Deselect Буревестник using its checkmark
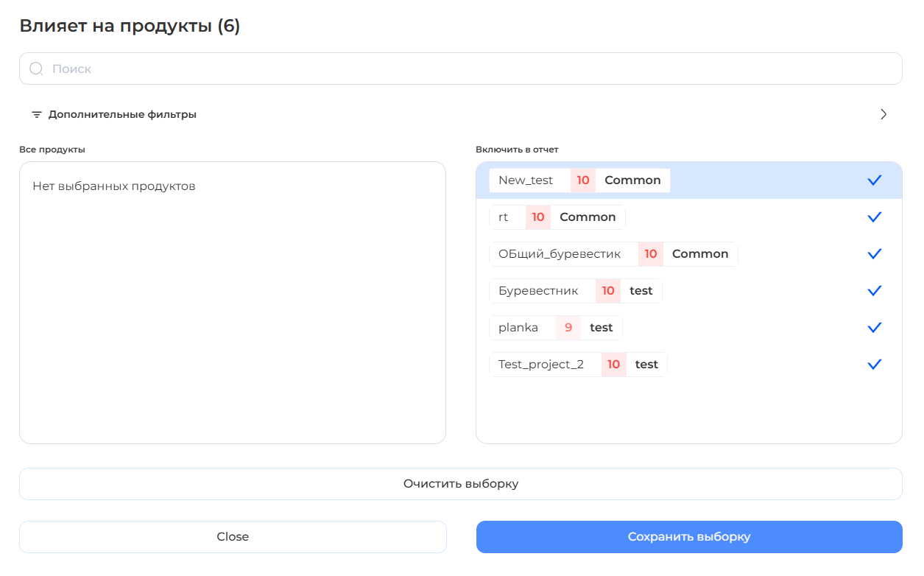The width and height of the screenshot is (924, 576). [x=874, y=291]
